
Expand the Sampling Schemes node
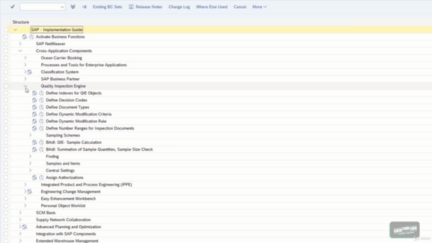30,135
